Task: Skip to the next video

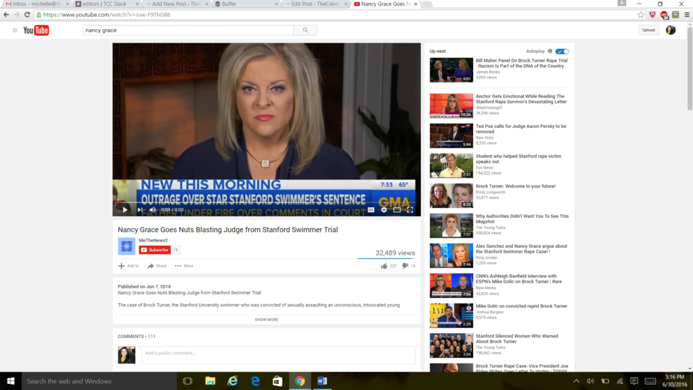Action: pos(139,210)
